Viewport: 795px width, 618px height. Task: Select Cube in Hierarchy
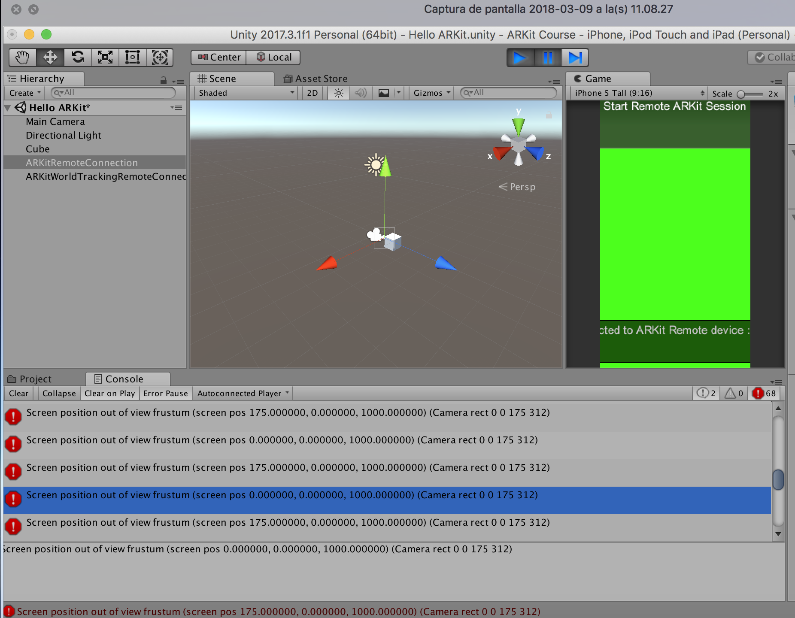coord(95,149)
